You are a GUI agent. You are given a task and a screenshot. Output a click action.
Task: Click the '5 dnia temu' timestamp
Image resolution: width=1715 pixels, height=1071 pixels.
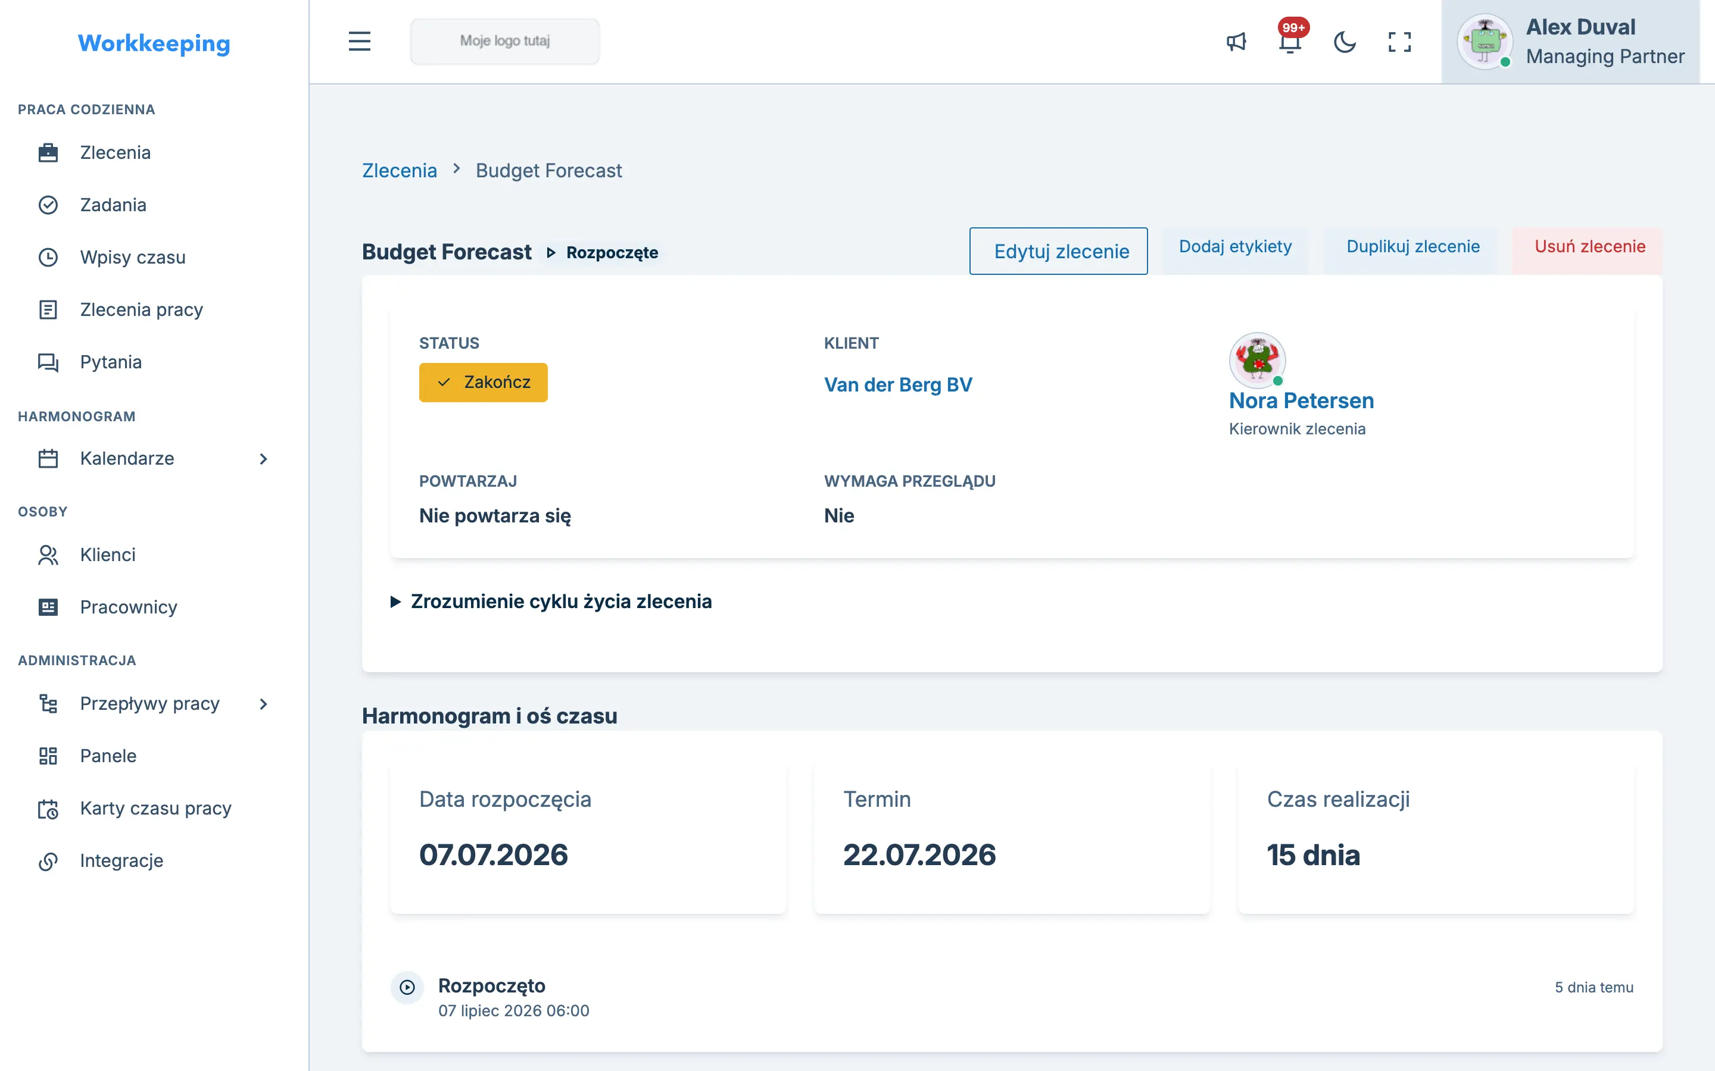click(x=1594, y=988)
